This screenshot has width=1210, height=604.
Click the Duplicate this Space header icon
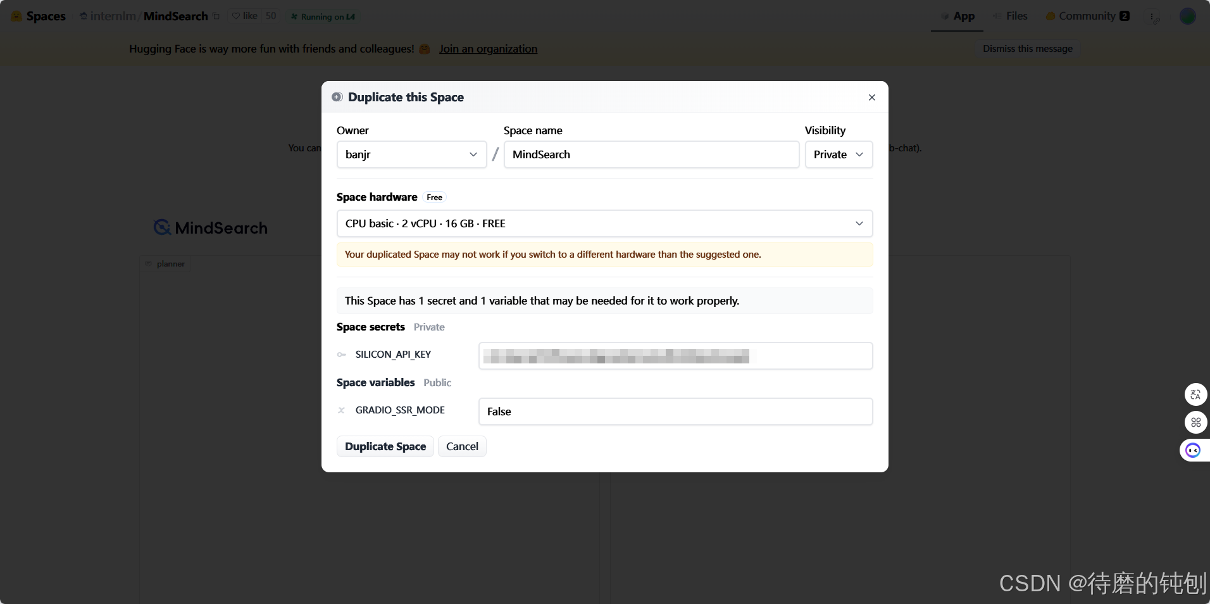[337, 97]
